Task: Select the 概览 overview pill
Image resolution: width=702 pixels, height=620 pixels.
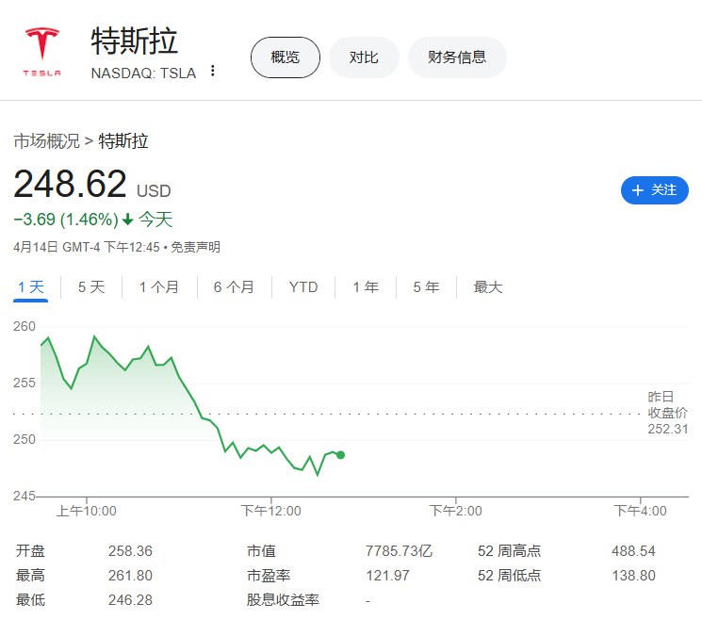Action: click(286, 57)
